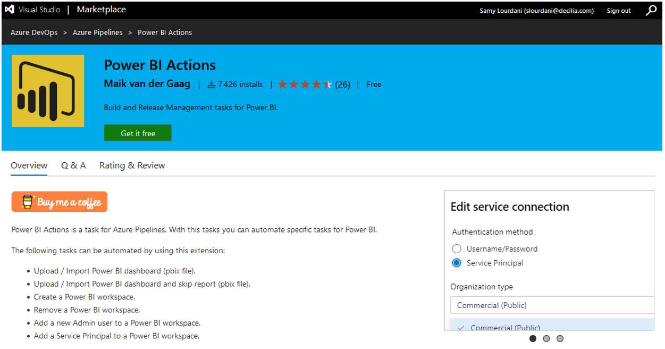Image resolution: width=665 pixels, height=349 pixels.
Task: Click the Upload and skip report bullet
Action: [x=142, y=284]
